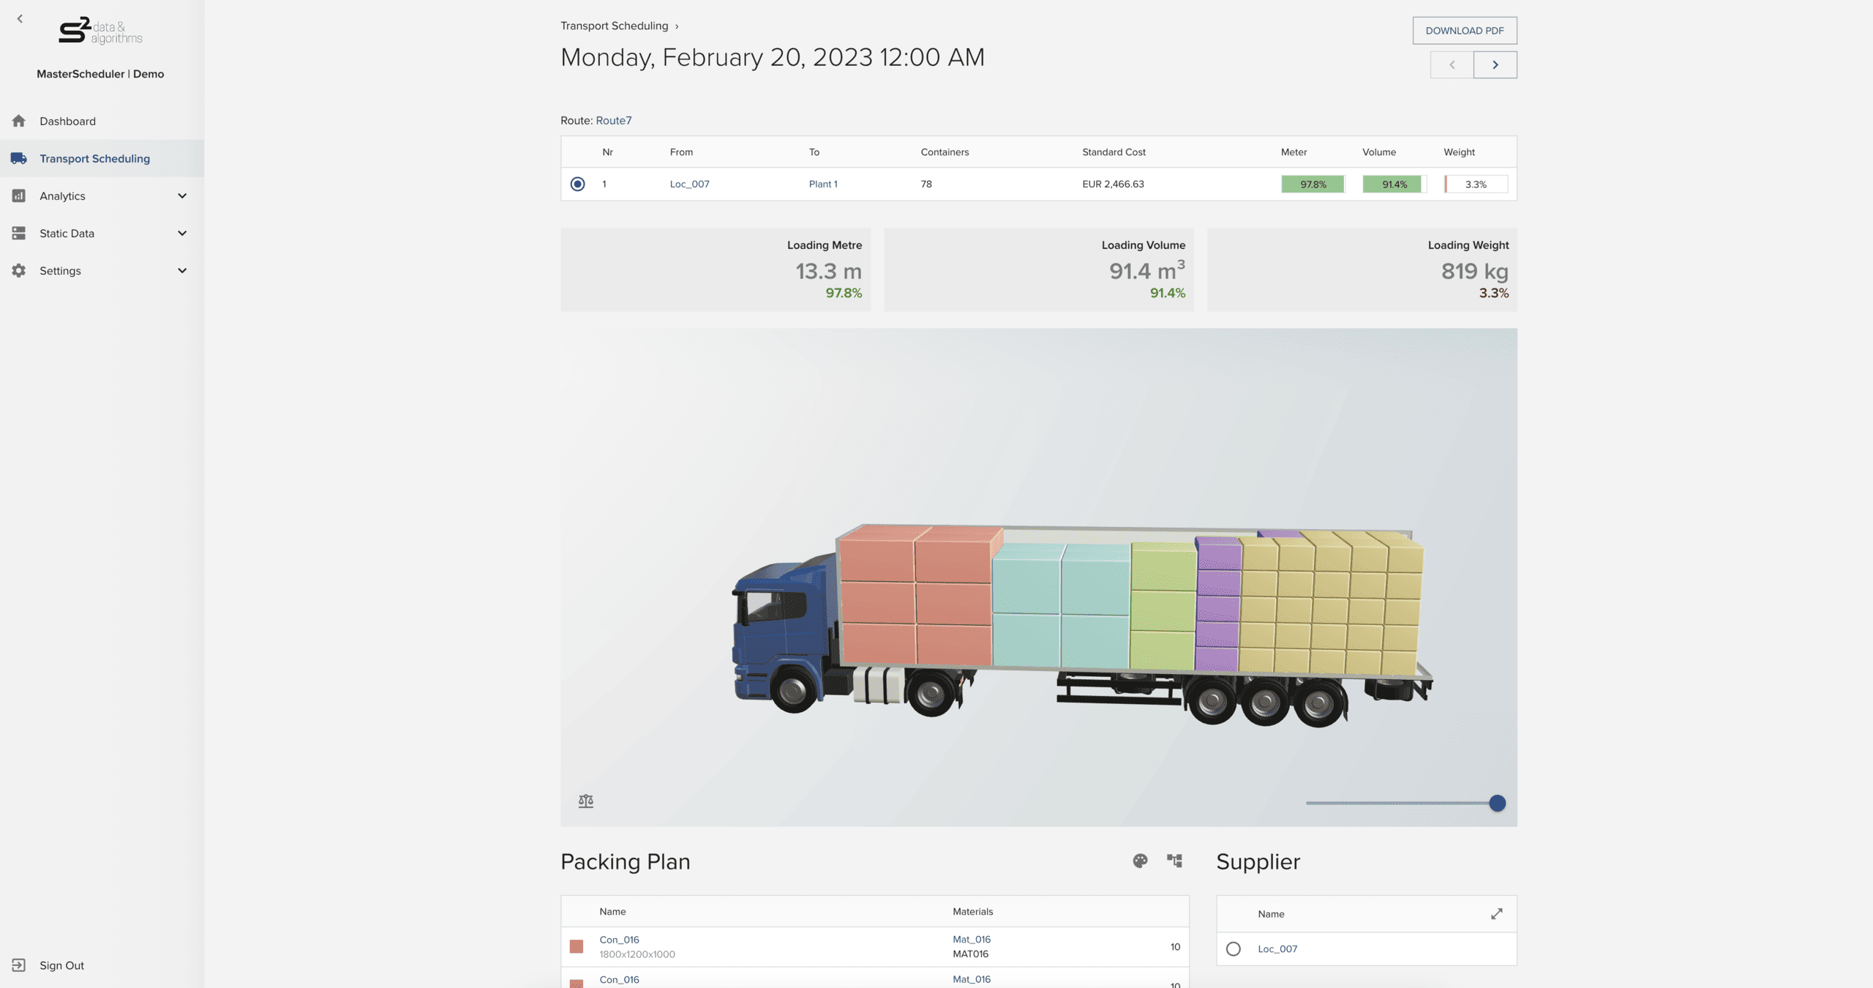Viewport: 1873px width, 988px height.
Task: Click the first Con_016 color swatch
Action: coord(577,946)
